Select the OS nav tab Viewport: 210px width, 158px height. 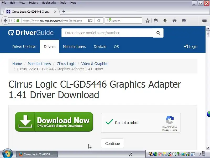tap(116, 47)
